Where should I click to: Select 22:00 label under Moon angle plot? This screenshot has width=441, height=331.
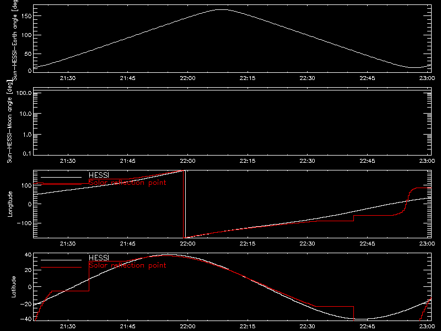(x=187, y=161)
